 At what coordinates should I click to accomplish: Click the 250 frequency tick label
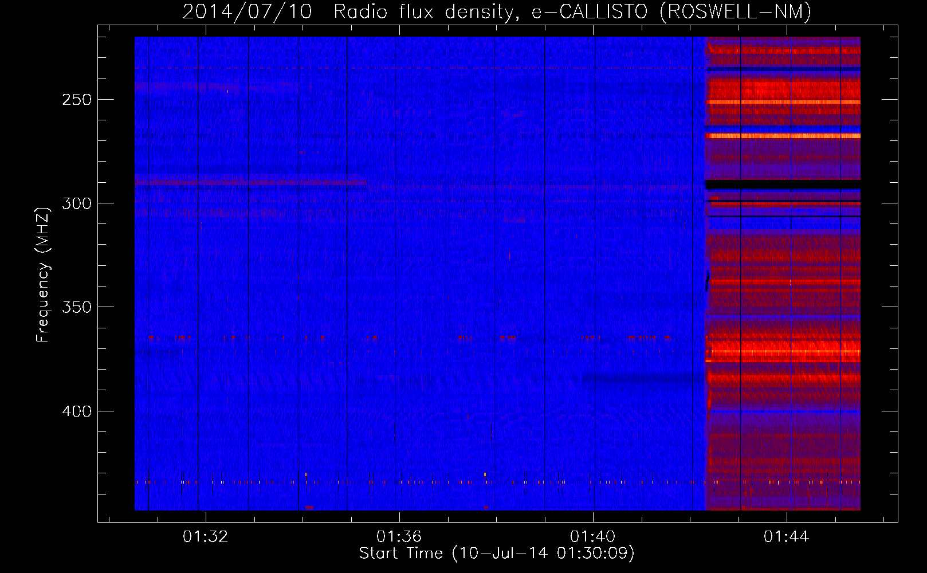77,100
